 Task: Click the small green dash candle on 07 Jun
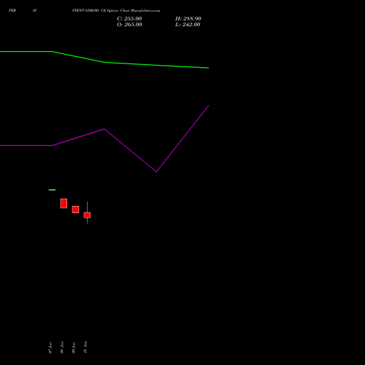pyautogui.click(x=52, y=190)
